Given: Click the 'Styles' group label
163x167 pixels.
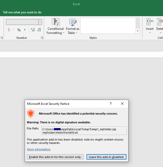Looking at the screenshot, I should (93, 38).
